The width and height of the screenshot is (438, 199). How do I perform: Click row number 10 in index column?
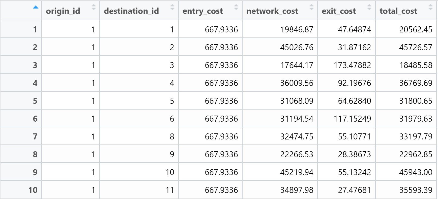tap(33, 190)
